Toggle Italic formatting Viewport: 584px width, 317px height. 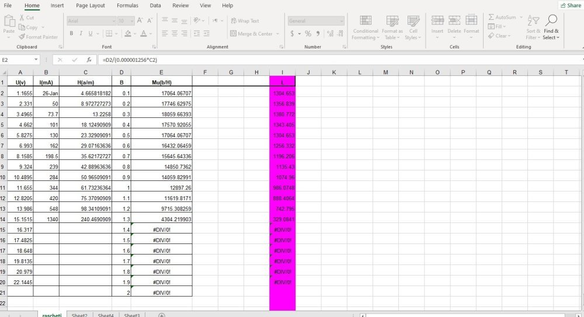click(x=81, y=33)
